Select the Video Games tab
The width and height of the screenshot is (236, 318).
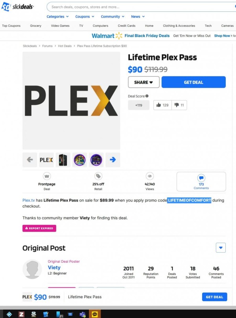click(60, 26)
